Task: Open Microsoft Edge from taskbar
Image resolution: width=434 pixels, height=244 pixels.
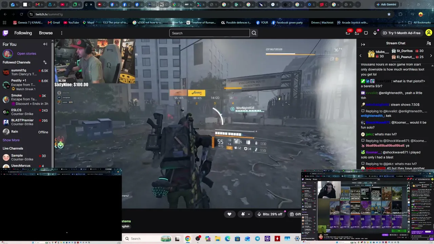Action: coord(228,239)
